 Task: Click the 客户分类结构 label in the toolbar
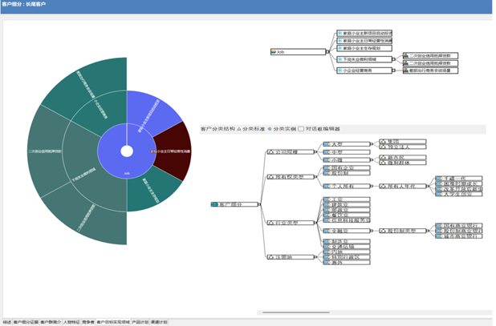click(x=218, y=128)
